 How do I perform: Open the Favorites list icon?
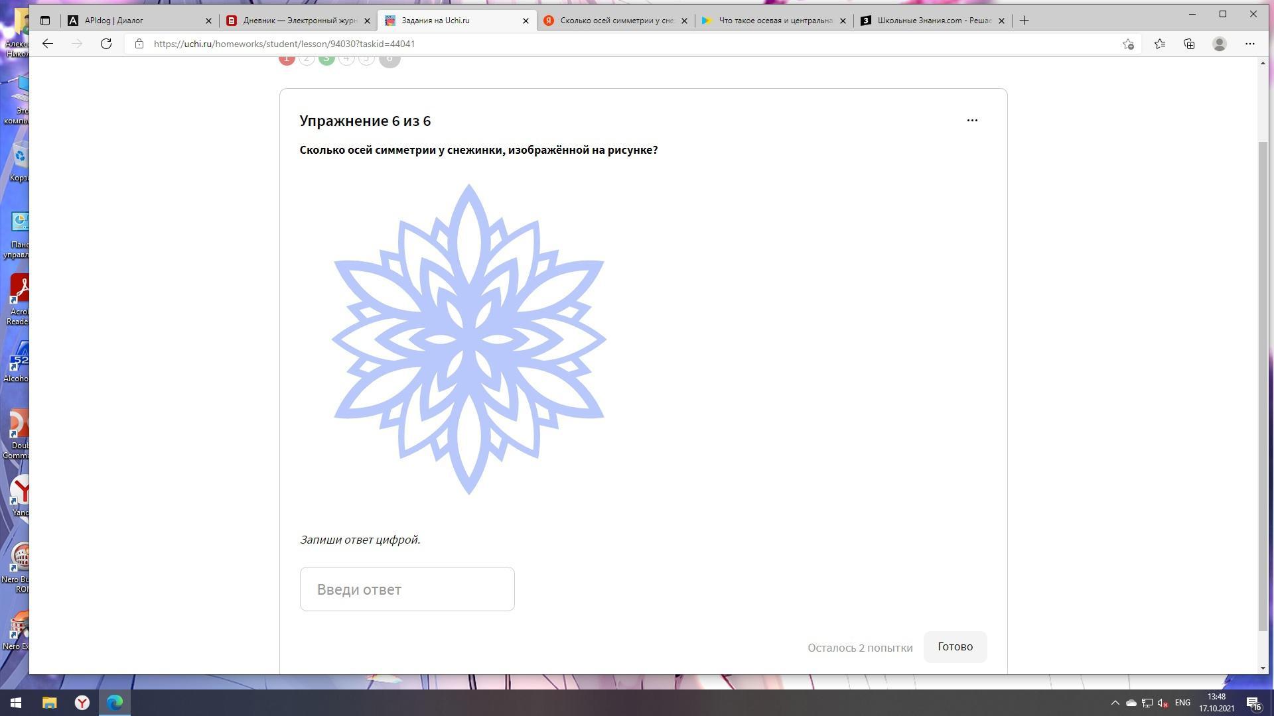point(1159,44)
